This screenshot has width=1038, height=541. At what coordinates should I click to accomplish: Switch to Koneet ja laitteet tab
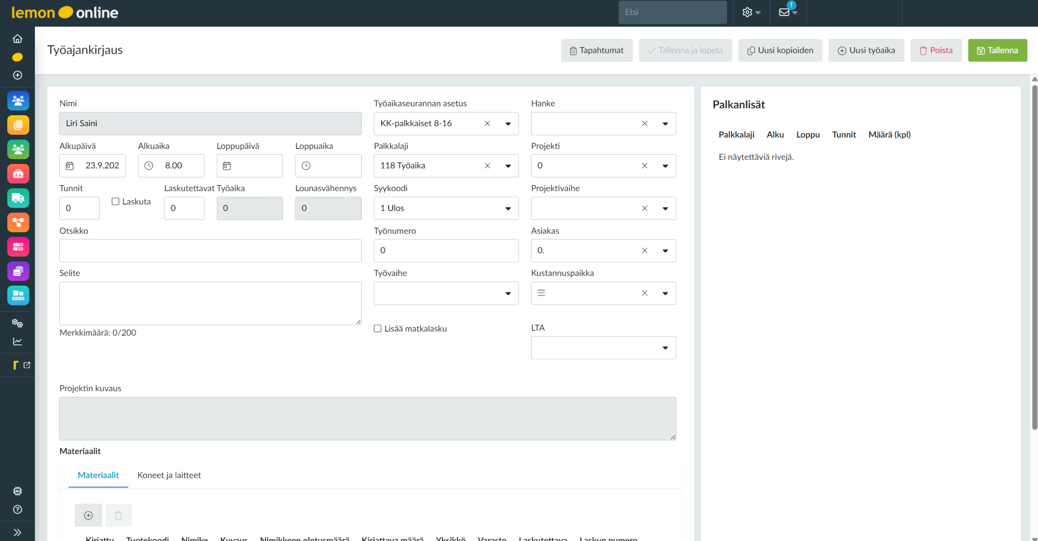169,475
